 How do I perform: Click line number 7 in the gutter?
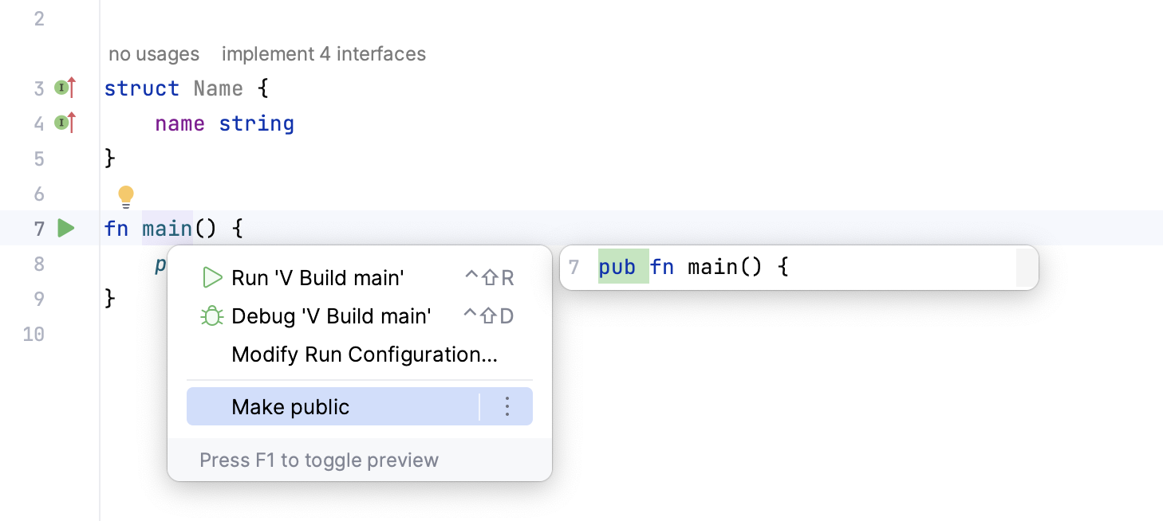click(x=37, y=228)
